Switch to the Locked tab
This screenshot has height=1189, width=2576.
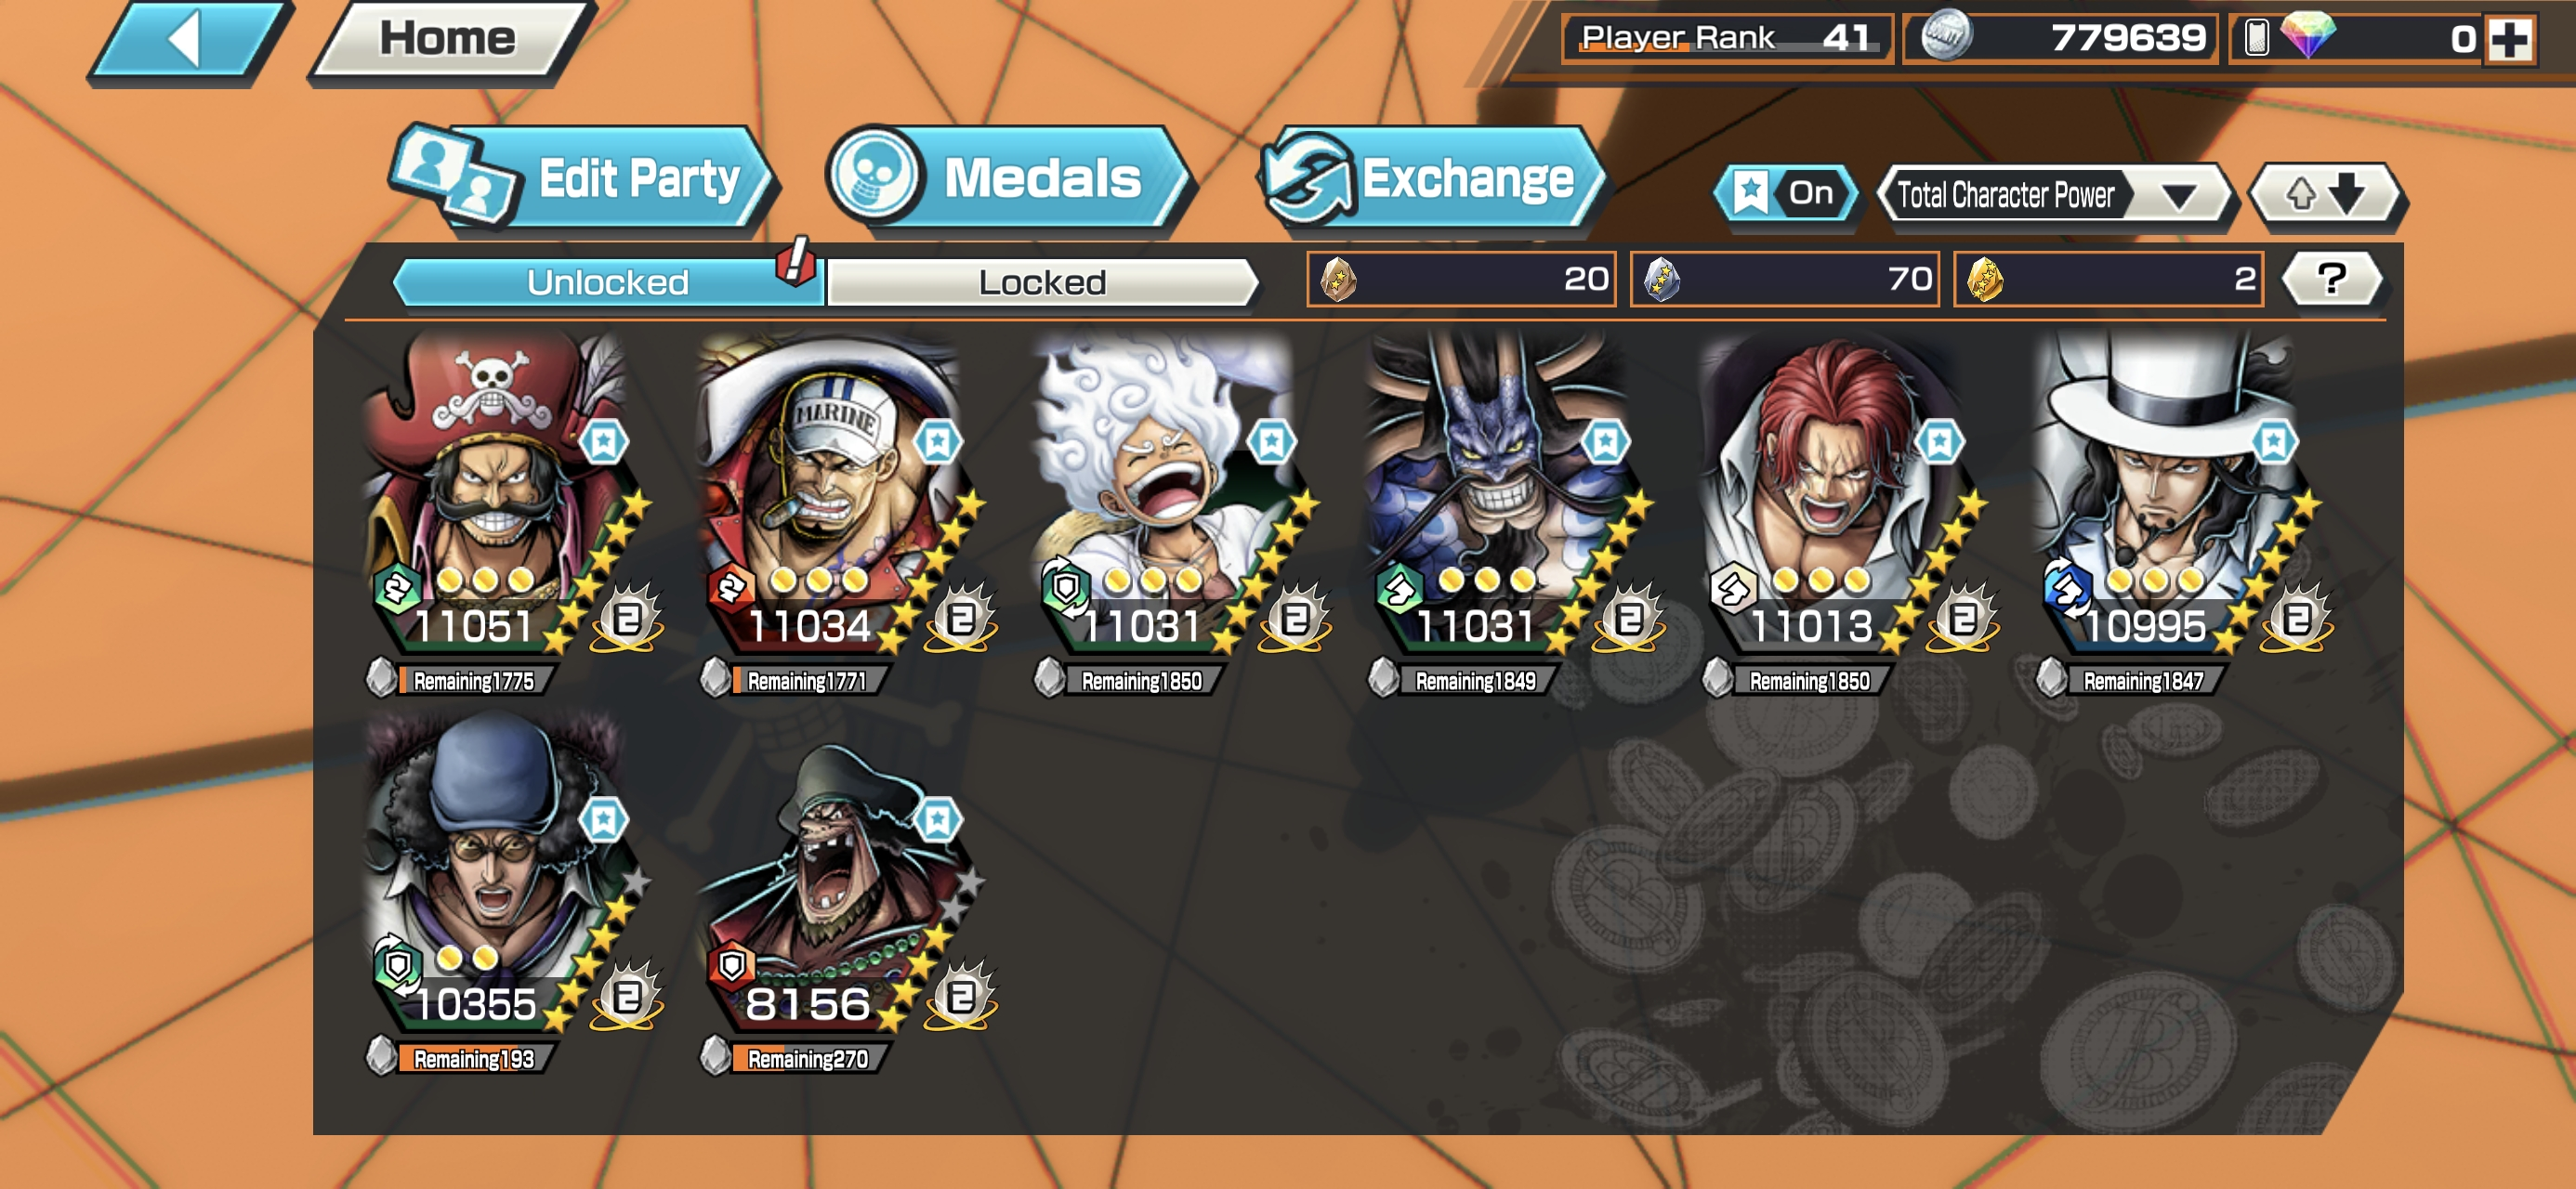click(x=1042, y=282)
